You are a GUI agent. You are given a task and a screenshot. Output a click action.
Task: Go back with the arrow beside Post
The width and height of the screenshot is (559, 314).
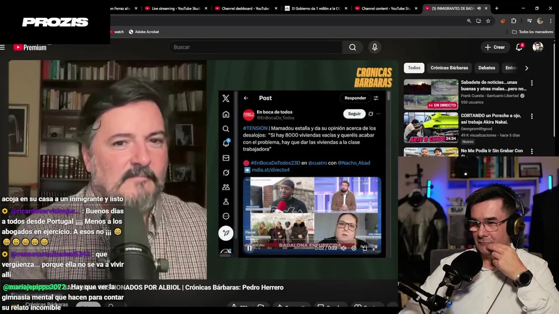tap(246, 98)
